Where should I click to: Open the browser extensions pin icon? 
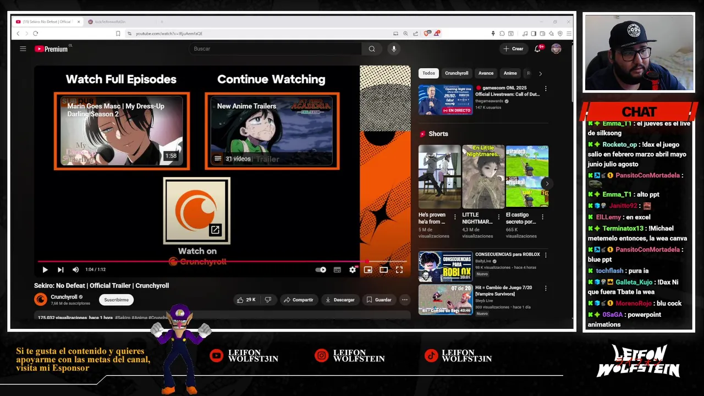(493, 34)
